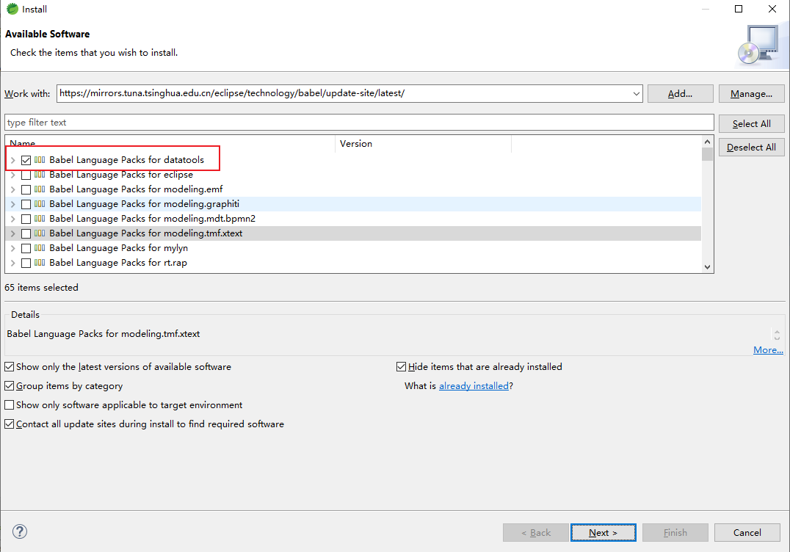Select the row Babel Language Packs for mylyn

pos(352,248)
